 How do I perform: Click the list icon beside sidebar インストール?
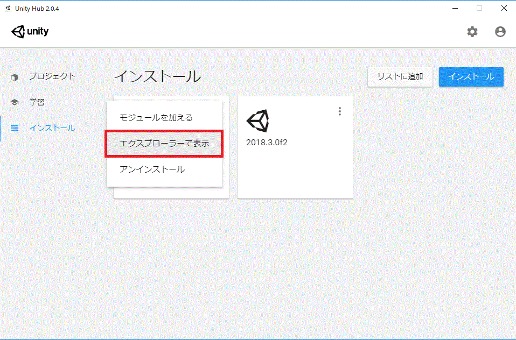pyautogui.click(x=15, y=128)
